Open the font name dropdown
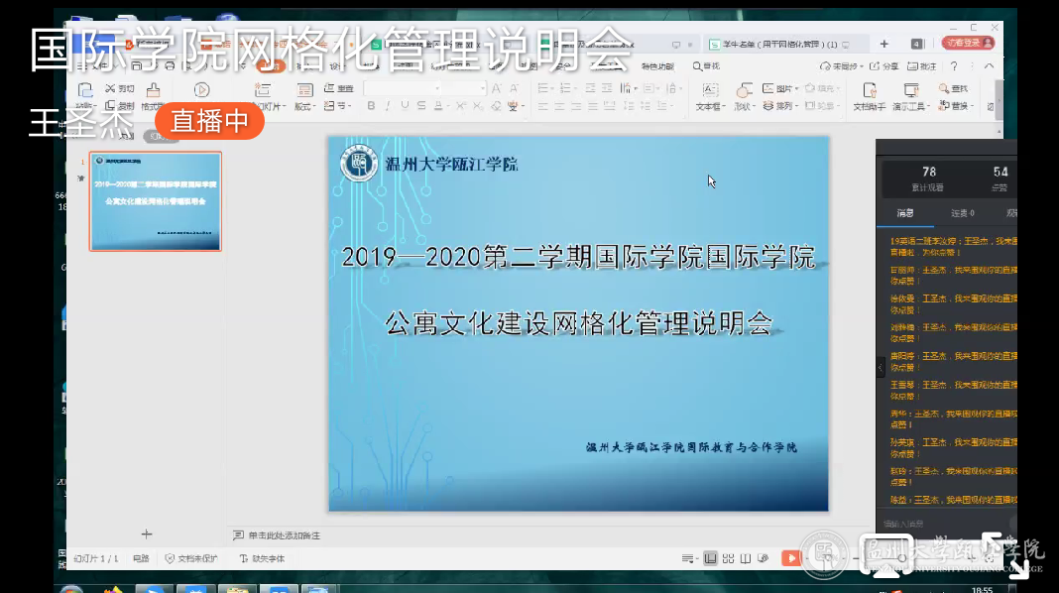 click(437, 88)
